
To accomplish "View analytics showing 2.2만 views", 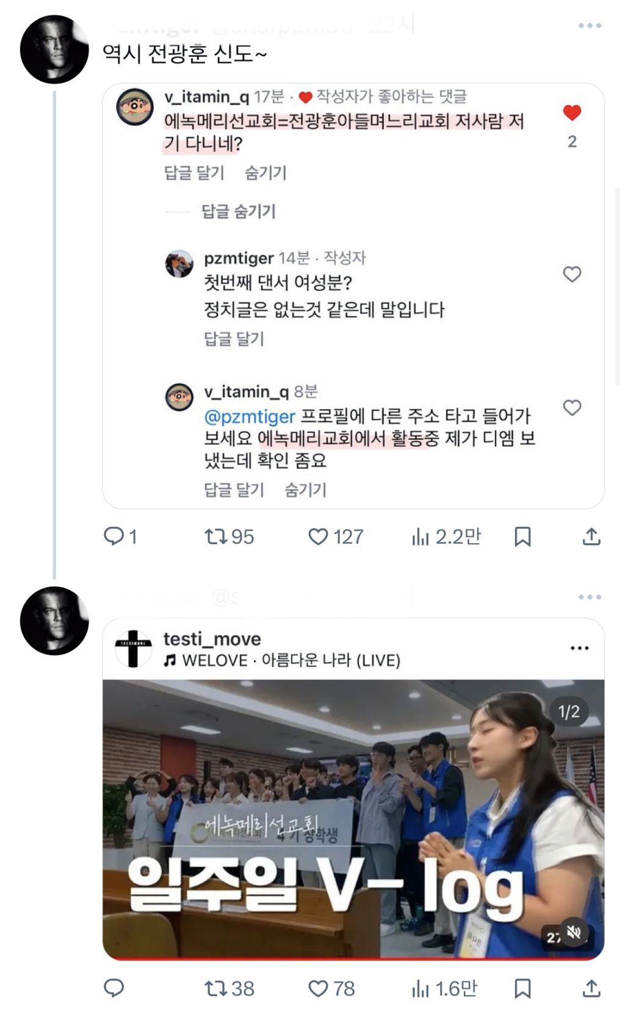I will point(421,537).
